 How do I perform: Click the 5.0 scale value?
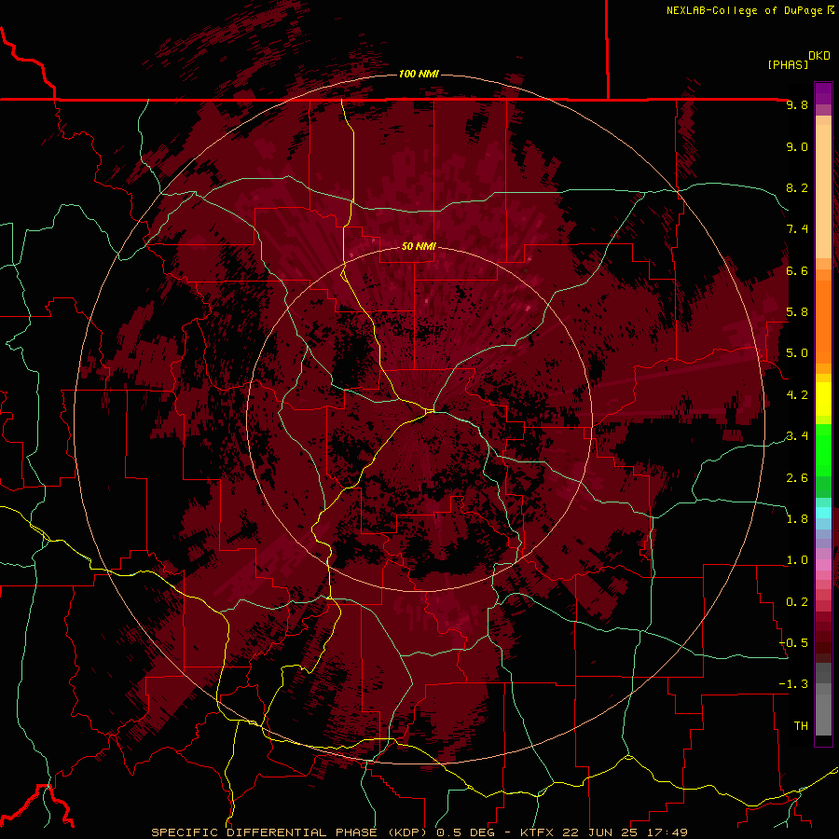tap(797, 353)
